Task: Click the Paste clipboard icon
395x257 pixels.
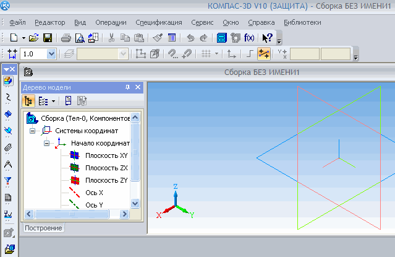Action: coord(138,38)
